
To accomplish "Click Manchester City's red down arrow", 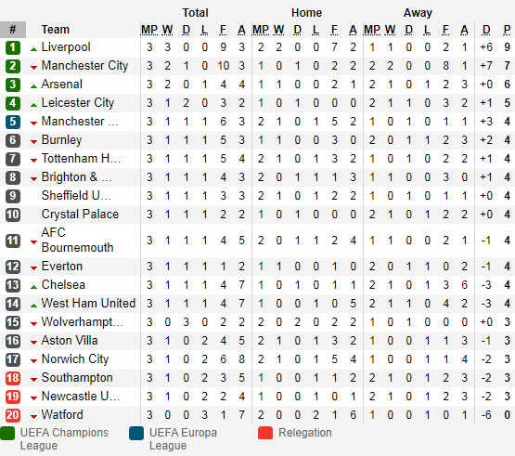I will pos(33,68).
